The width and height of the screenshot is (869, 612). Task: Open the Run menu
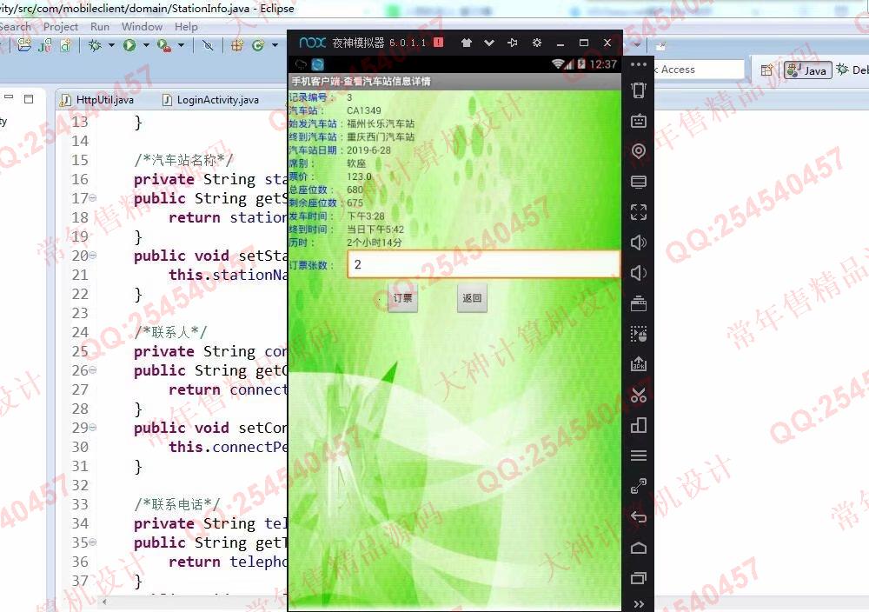100,27
